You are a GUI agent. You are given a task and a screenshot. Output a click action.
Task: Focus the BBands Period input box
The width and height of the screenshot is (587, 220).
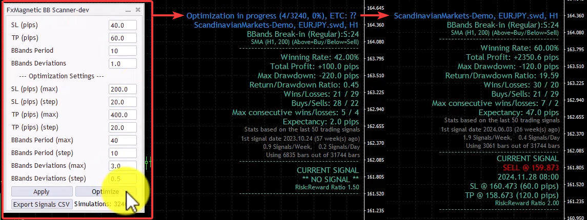[123, 51]
